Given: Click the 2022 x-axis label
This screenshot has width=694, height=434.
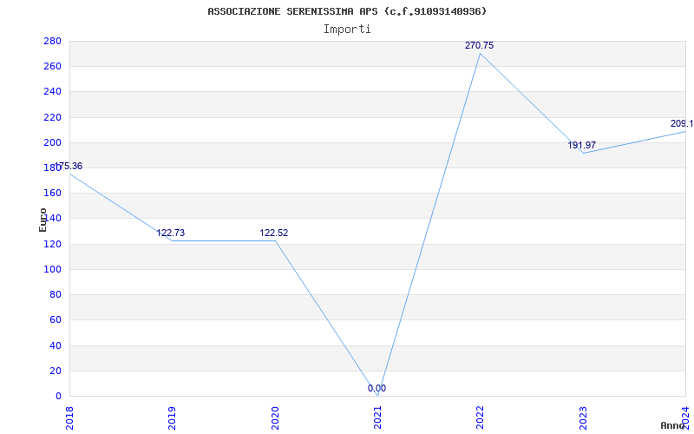Looking at the screenshot, I should click(x=481, y=418).
